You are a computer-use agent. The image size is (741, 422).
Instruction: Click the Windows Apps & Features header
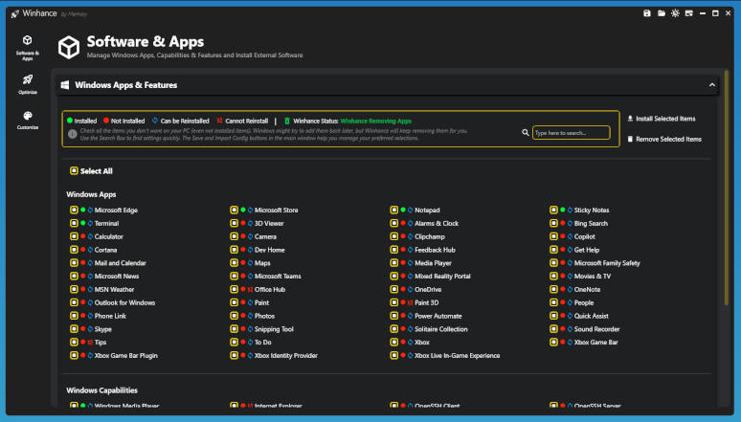[388, 85]
